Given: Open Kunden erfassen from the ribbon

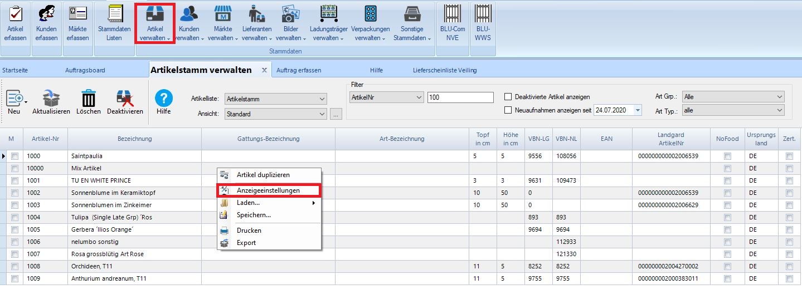Looking at the screenshot, I should 46,14.
